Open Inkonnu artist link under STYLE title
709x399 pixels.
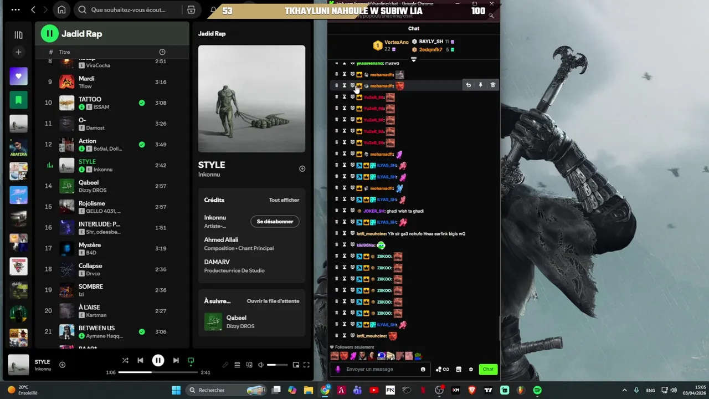click(x=209, y=175)
